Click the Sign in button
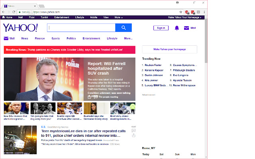This screenshot has height=159, width=255. [x=161, y=28]
